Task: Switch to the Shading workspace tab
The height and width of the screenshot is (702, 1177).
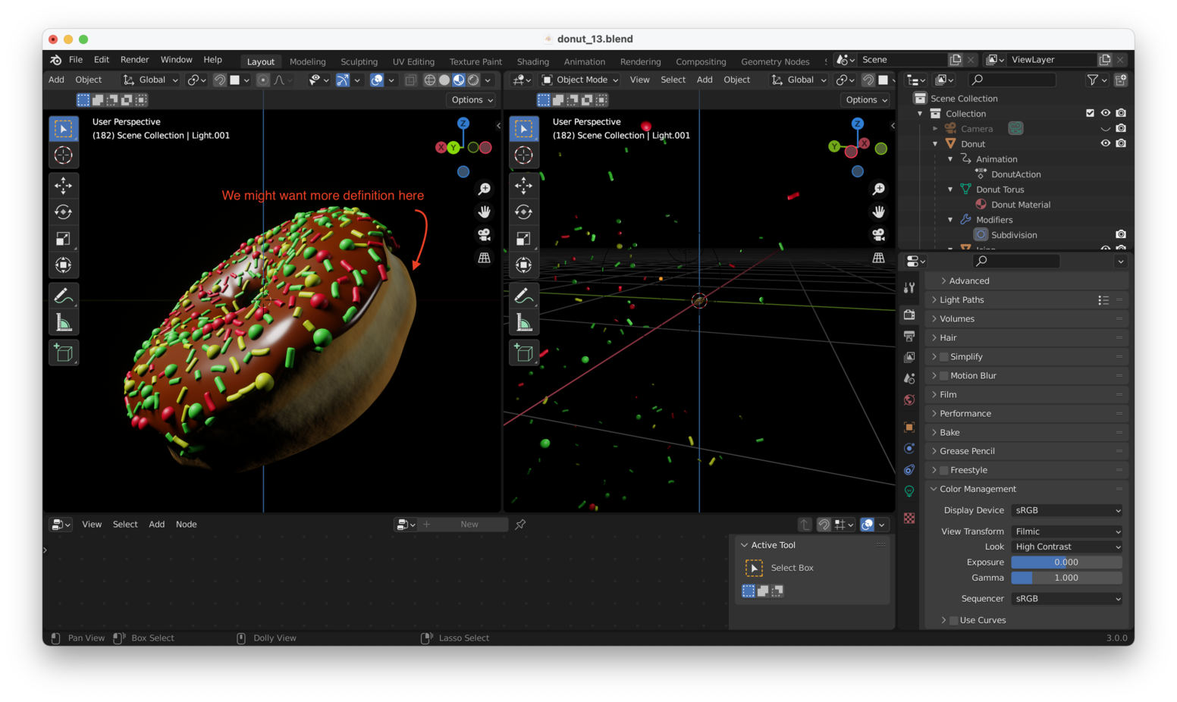Action: pyautogui.click(x=532, y=61)
